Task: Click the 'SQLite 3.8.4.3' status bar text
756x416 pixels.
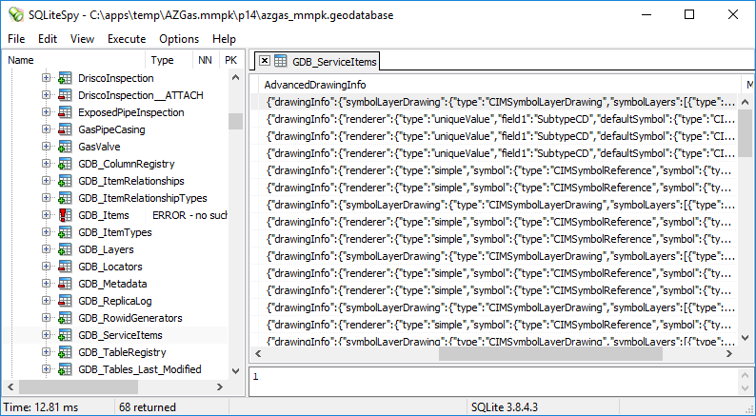Action: point(505,407)
